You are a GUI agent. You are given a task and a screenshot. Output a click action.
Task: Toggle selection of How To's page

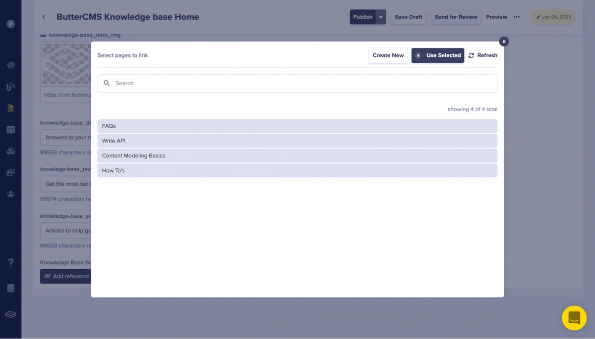(297, 171)
